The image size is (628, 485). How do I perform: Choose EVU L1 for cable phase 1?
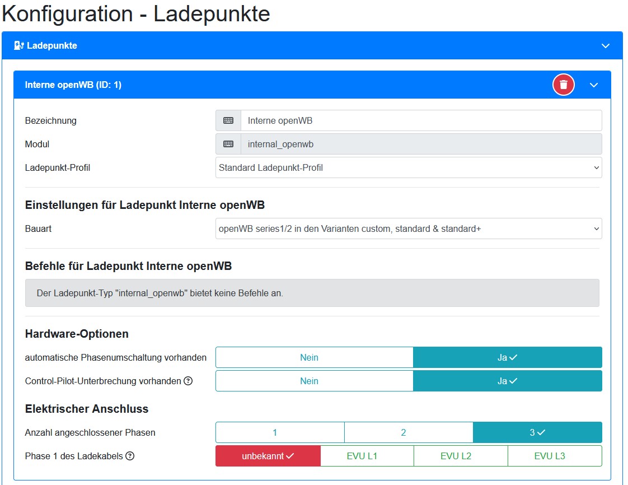367,456
